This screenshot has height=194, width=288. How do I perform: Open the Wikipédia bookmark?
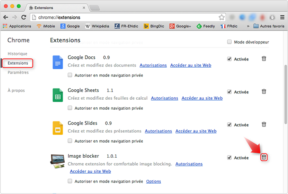click(97, 26)
